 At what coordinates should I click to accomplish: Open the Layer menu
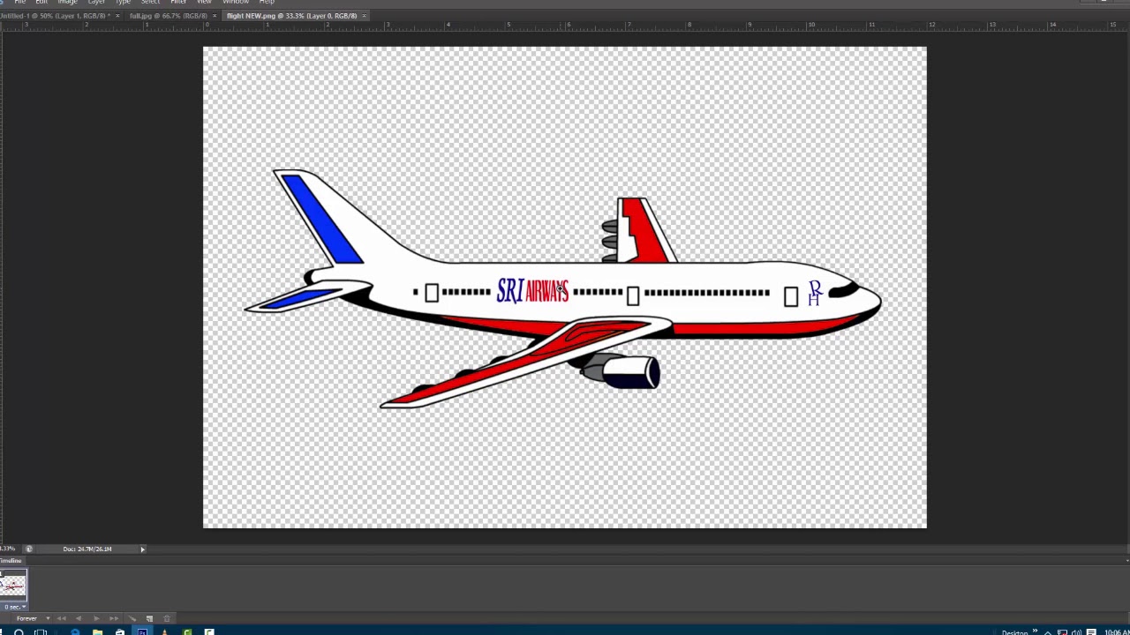point(96,2)
